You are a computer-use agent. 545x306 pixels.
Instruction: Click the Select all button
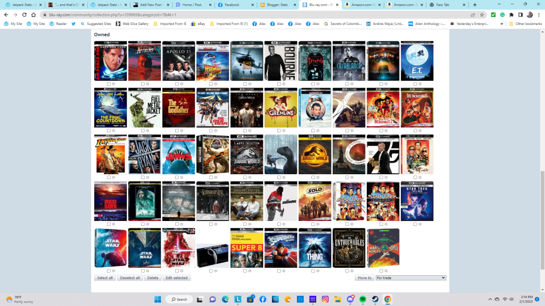tap(105, 278)
